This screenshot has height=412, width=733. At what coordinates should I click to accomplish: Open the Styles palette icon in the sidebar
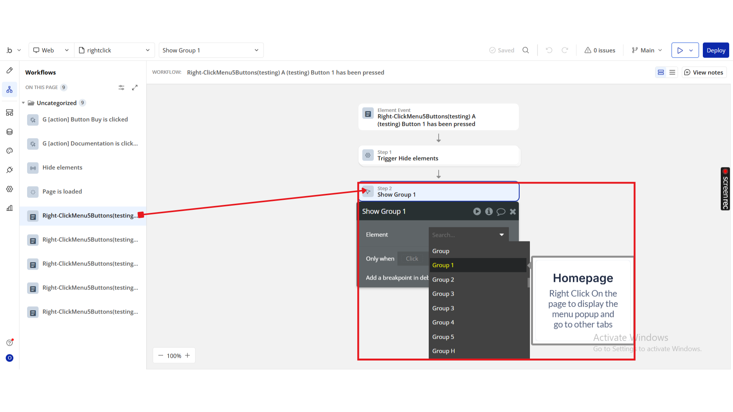click(x=10, y=151)
